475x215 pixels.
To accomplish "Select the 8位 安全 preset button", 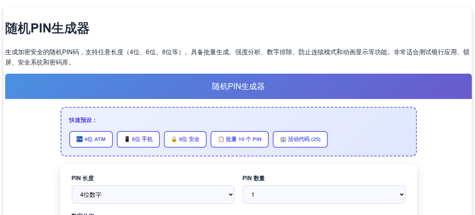I will coord(185,139).
